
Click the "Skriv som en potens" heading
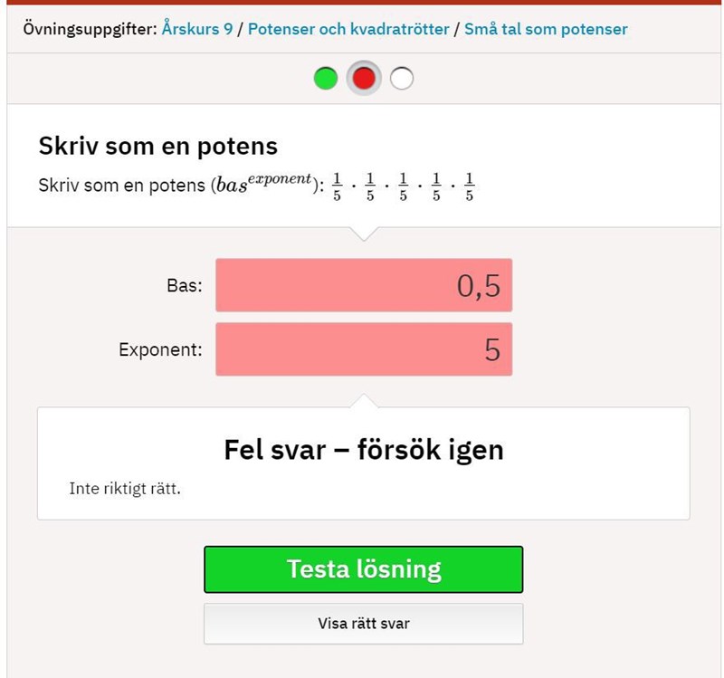(157, 146)
